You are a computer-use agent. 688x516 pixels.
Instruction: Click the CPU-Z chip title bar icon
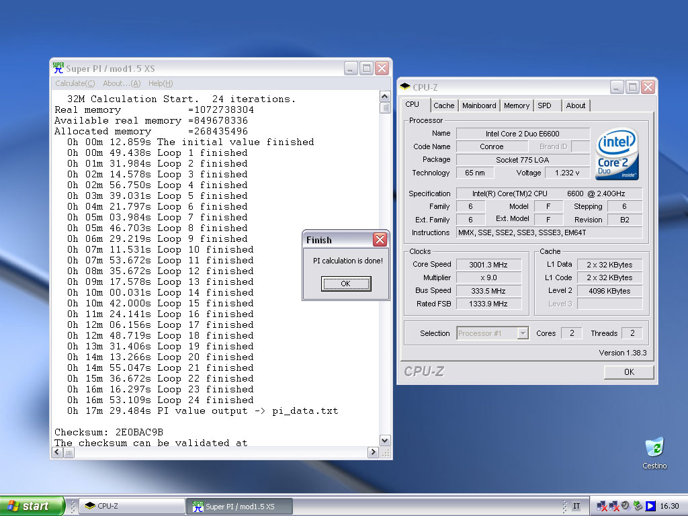click(x=405, y=87)
